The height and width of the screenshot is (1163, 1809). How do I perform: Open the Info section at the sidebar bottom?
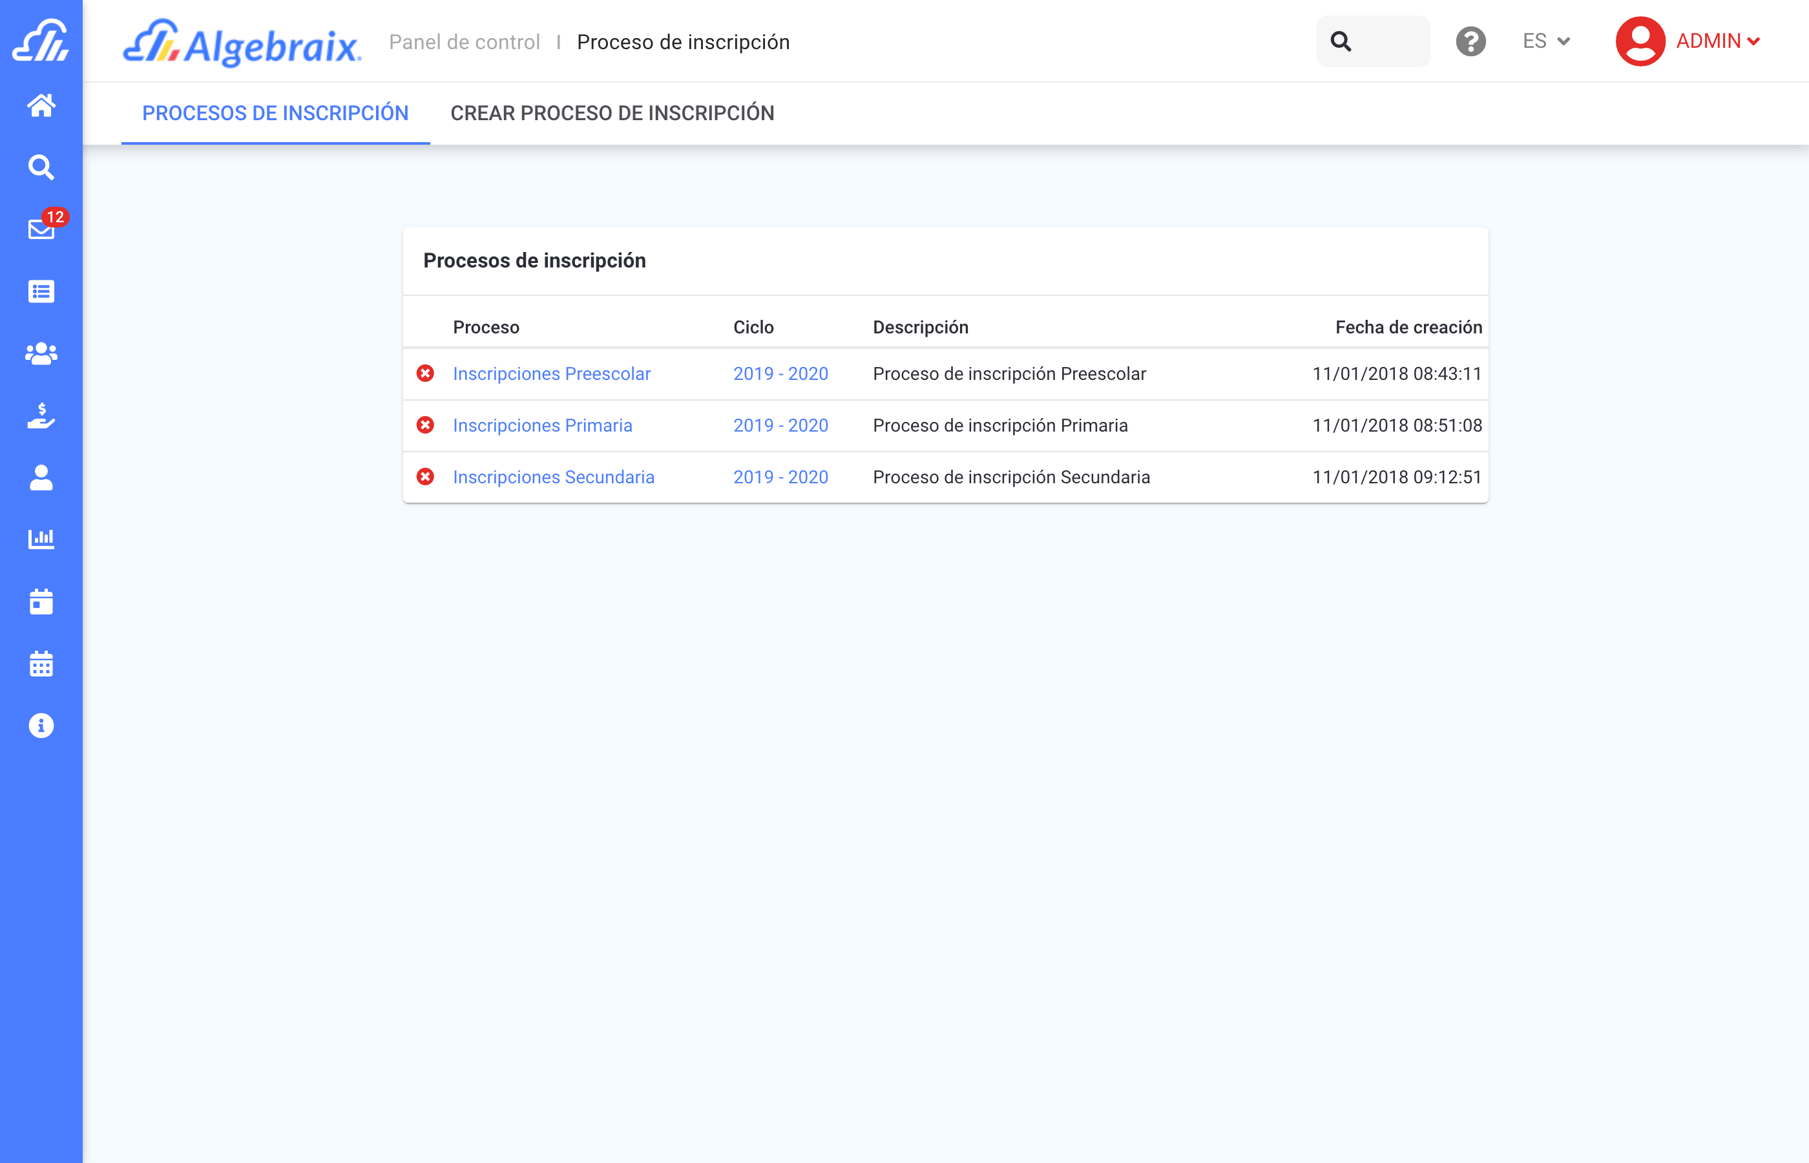click(41, 725)
